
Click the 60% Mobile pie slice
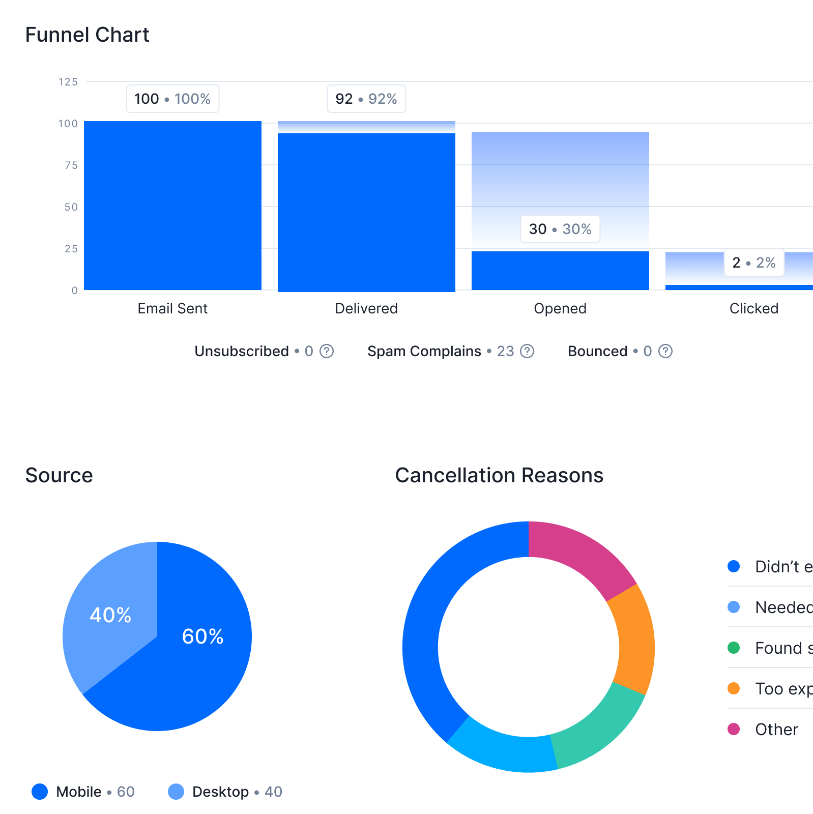click(x=202, y=661)
